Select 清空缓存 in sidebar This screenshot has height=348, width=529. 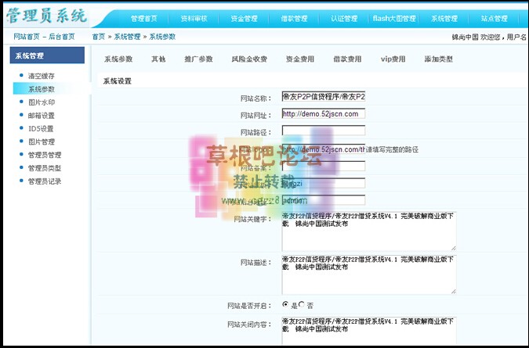pos(42,76)
